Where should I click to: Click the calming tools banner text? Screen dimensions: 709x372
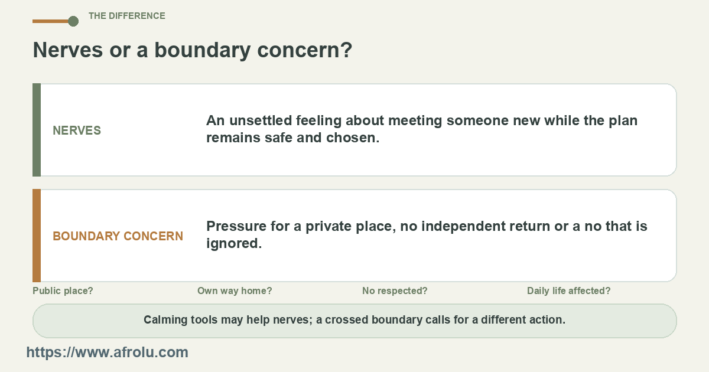354,320
